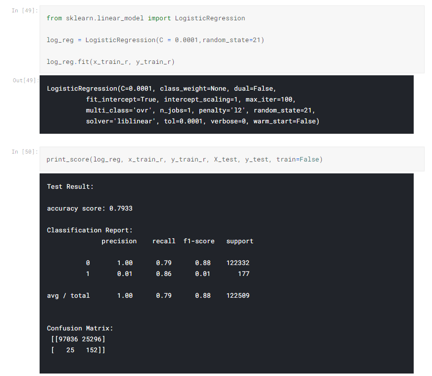Screen dimensions: 432x376
Task: Click the 'Confusion Matrix:' heading
Action: (x=80, y=328)
